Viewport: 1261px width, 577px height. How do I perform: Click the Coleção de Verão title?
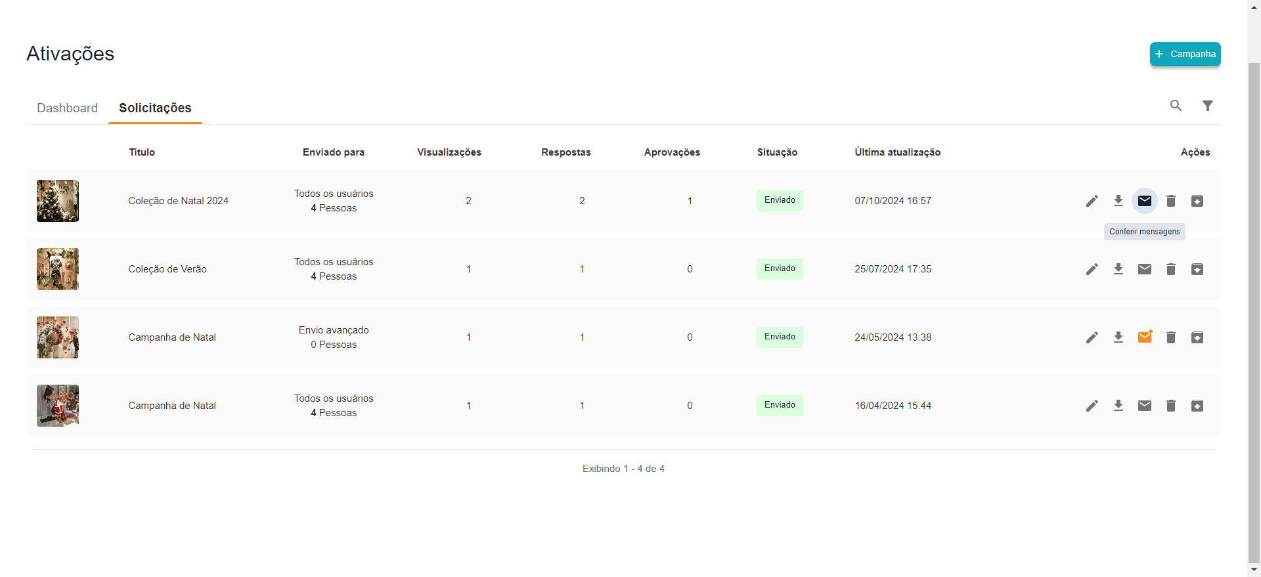[167, 269]
